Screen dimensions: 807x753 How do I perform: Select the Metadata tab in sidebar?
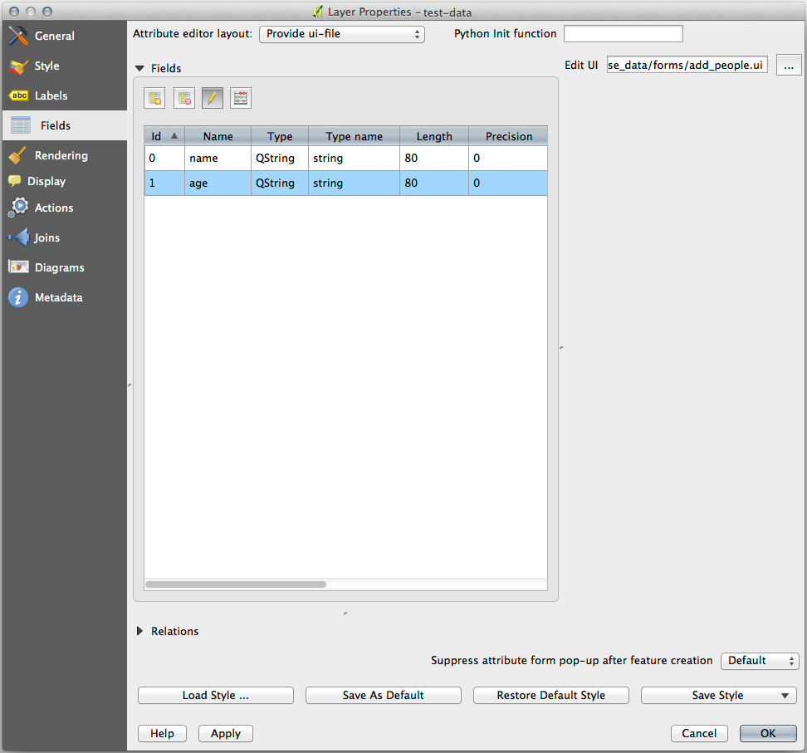tap(58, 297)
